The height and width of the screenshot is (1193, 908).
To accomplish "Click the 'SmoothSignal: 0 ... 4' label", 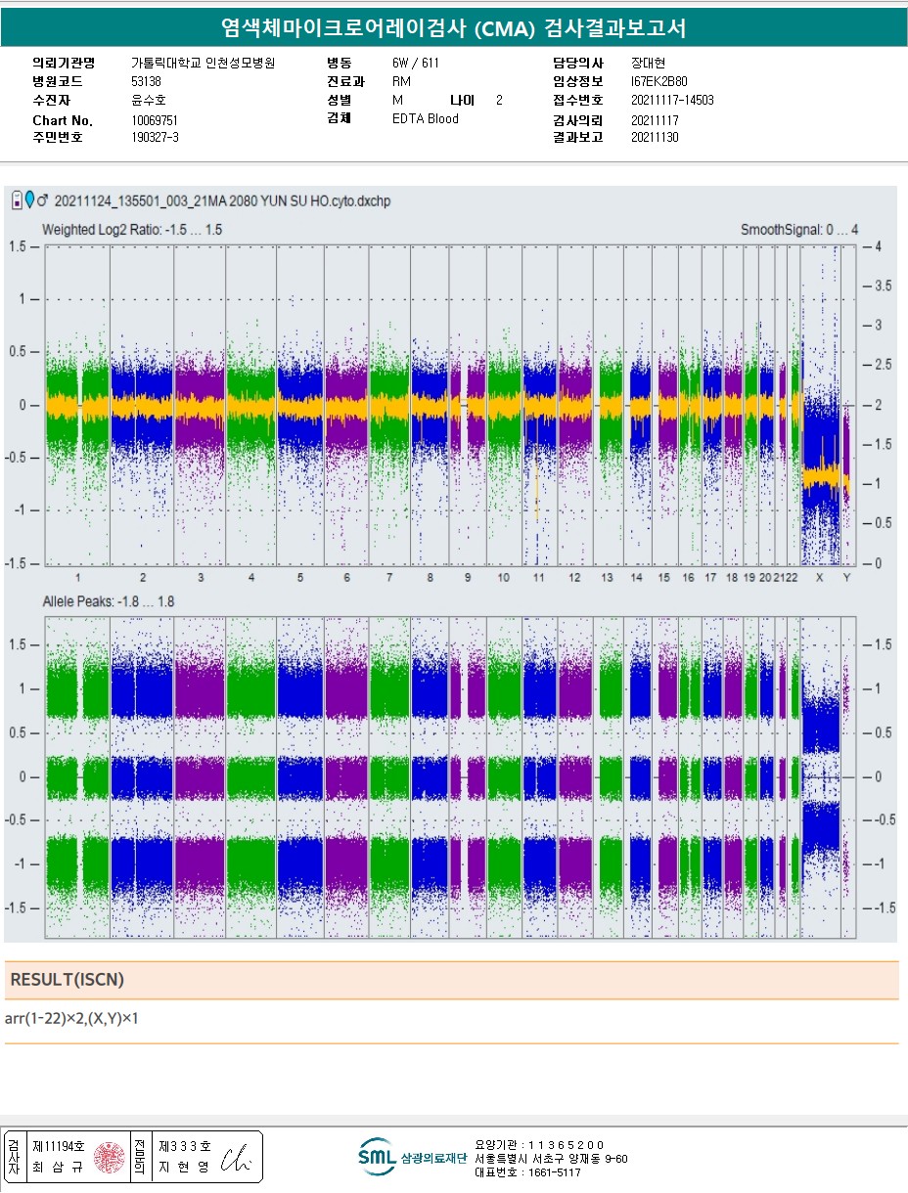I will pos(799,230).
